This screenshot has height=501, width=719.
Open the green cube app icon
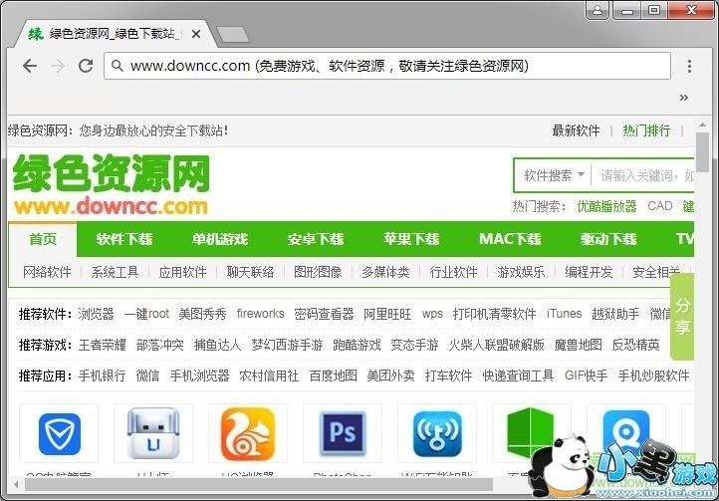tap(530, 433)
